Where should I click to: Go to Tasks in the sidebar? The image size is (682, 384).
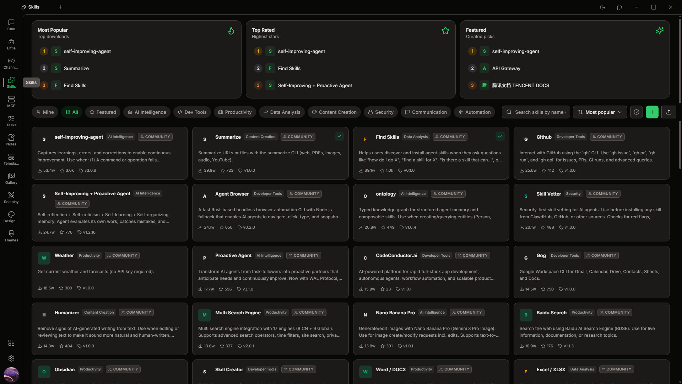coord(11,121)
